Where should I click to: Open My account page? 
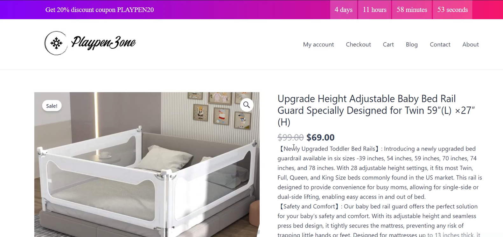click(318, 45)
